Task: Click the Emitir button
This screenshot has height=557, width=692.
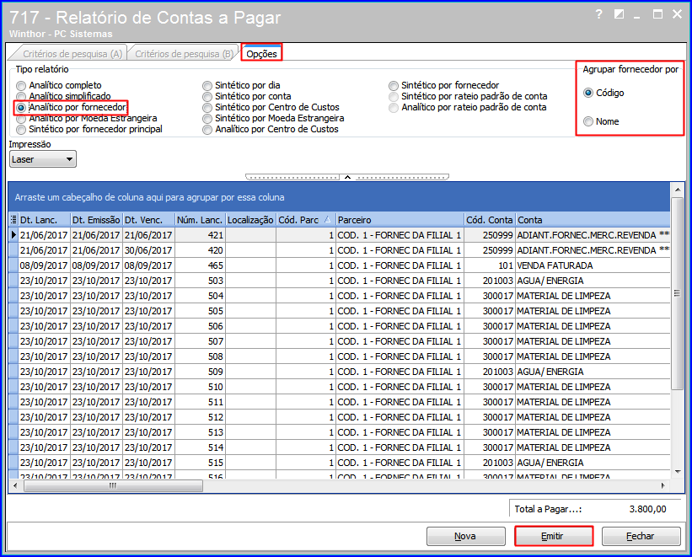Action: (553, 536)
